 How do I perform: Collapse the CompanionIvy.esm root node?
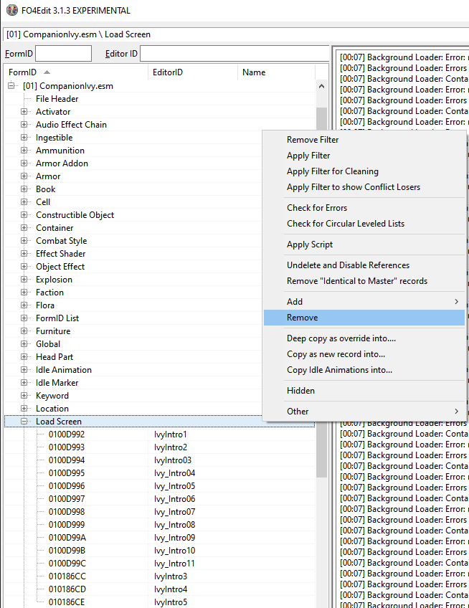click(11, 86)
